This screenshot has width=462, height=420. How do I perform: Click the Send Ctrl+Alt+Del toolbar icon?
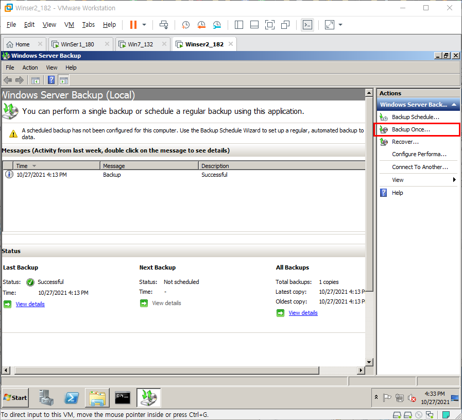pos(164,25)
